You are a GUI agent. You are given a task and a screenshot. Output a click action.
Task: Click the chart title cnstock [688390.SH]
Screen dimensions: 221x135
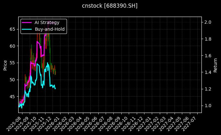[110, 6]
